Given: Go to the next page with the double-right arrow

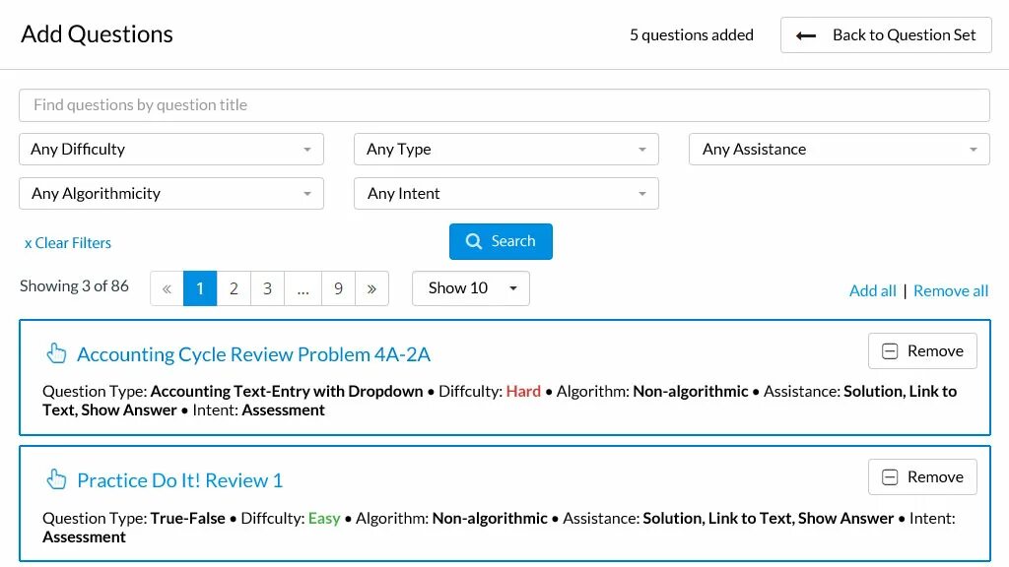Looking at the screenshot, I should coord(371,288).
